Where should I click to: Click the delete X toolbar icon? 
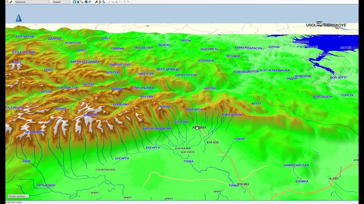(x=120, y=2)
